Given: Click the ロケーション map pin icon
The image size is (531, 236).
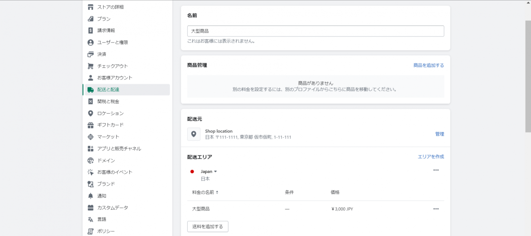Looking at the screenshot, I should pos(91,113).
